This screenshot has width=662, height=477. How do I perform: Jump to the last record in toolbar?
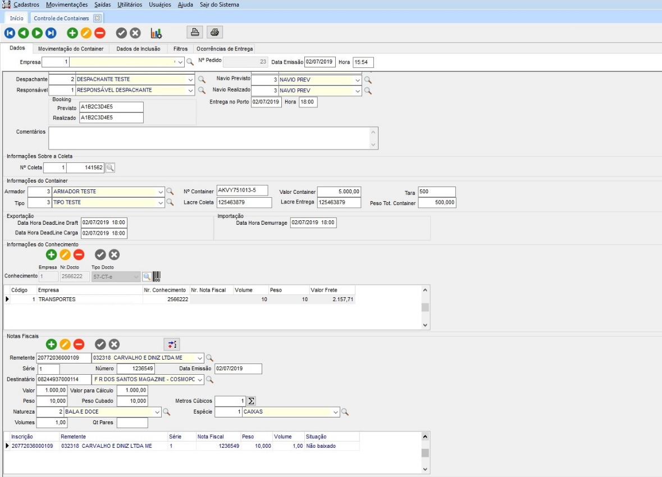point(51,33)
